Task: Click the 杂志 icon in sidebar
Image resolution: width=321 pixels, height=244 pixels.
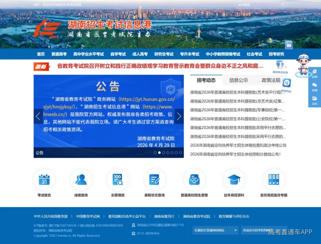Action: [314, 99]
